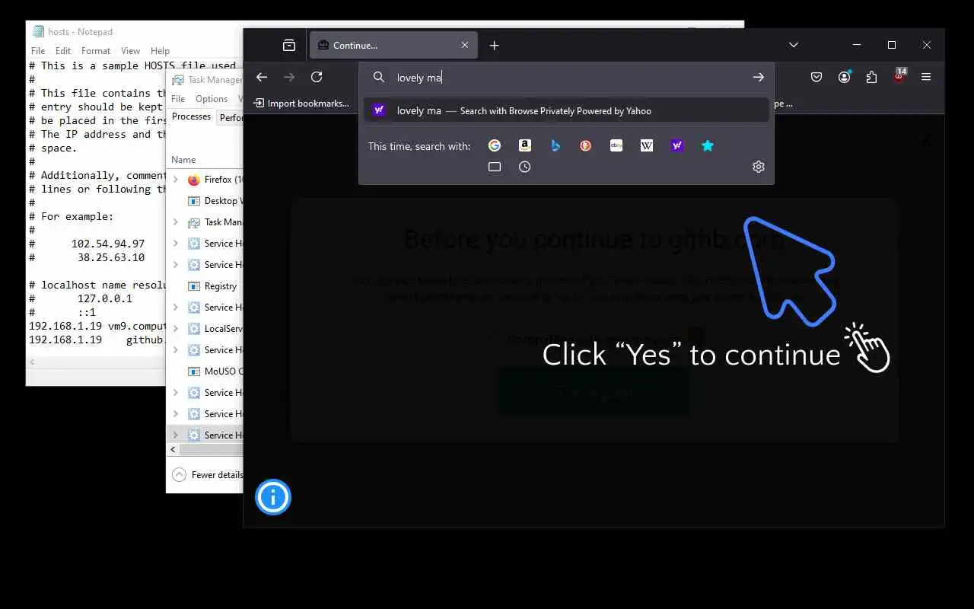Open the list all tabs chevron
The height and width of the screenshot is (609, 974).
pos(794,46)
